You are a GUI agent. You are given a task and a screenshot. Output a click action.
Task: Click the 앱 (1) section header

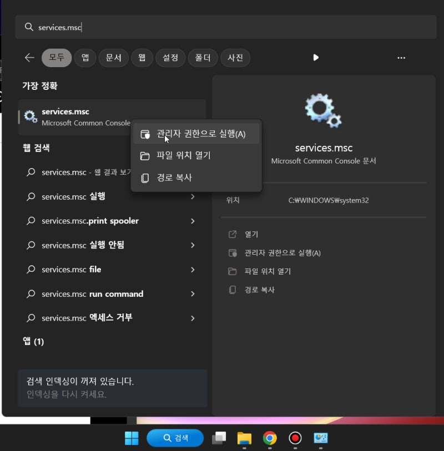point(33,341)
